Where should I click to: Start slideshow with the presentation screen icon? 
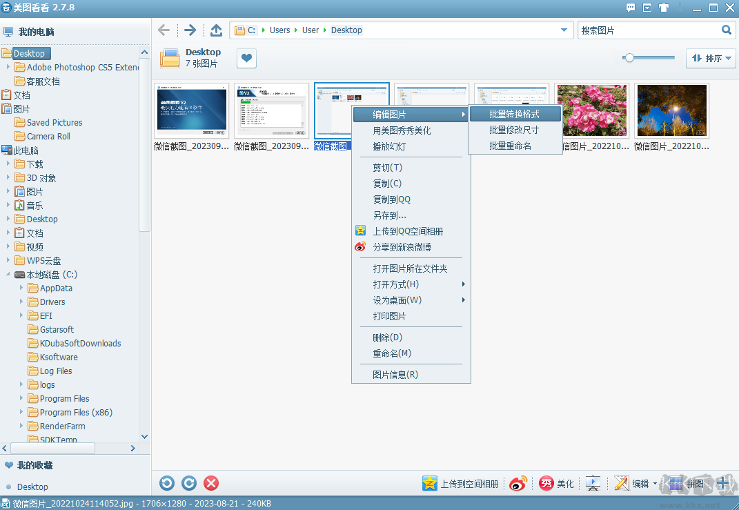[593, 484]
